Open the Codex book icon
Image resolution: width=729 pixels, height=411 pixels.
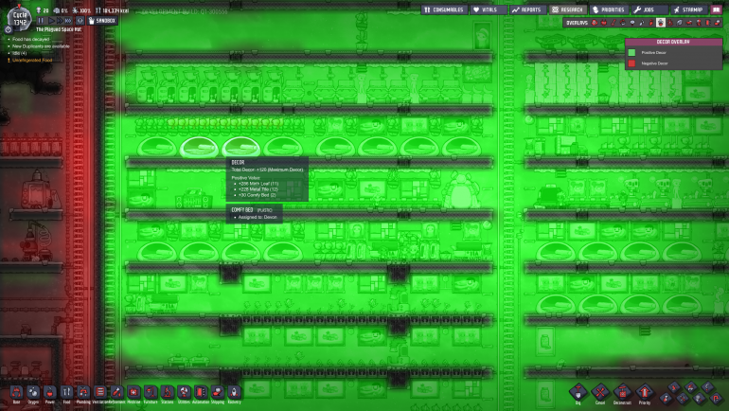(717, 9)
